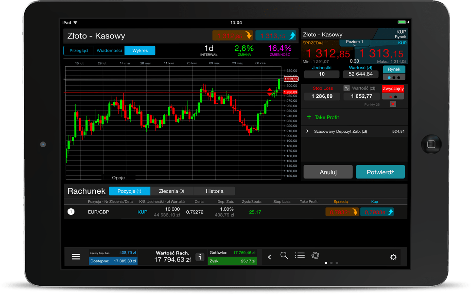
Task: Tap the Take Profit label
Action: (326, 117)
